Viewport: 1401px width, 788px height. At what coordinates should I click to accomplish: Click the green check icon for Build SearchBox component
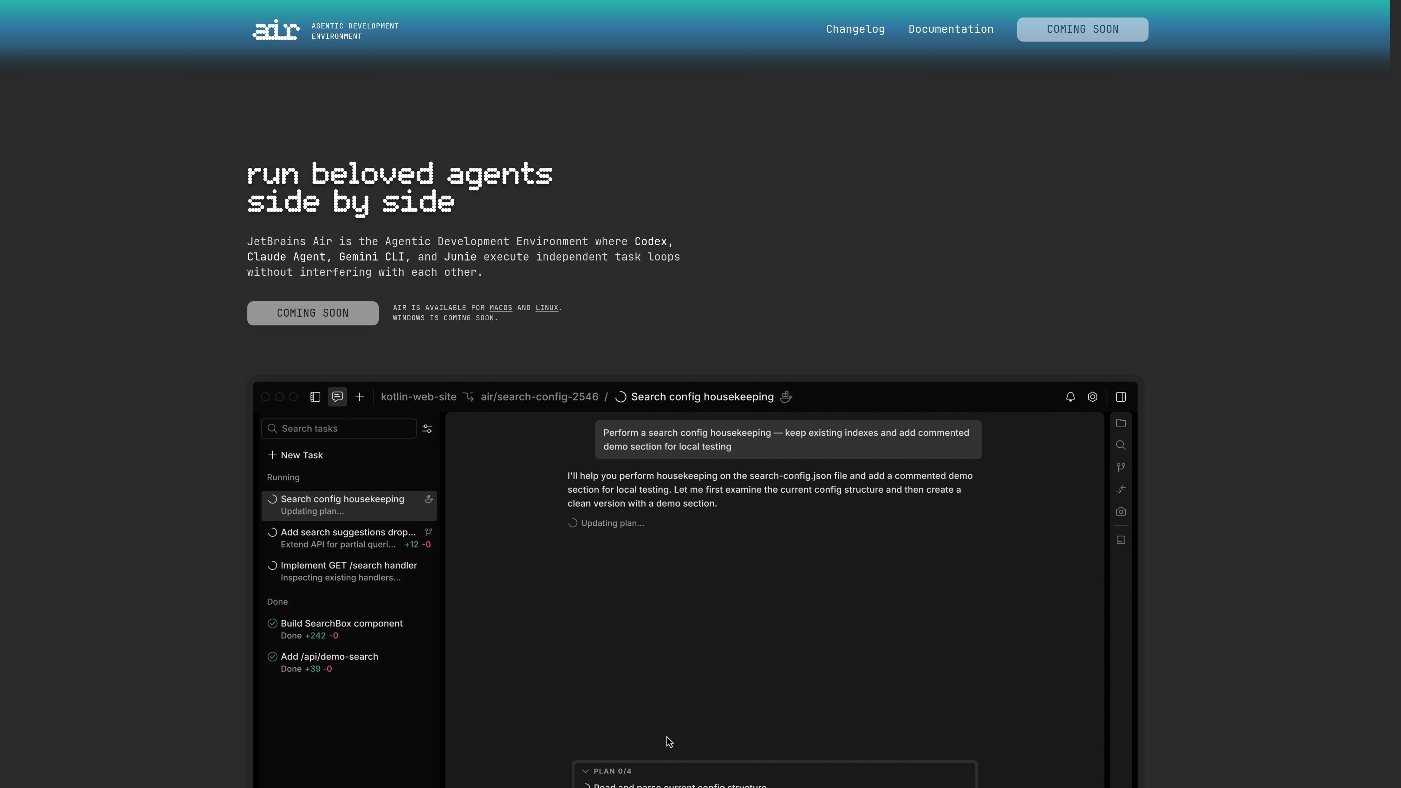(273, 624)
